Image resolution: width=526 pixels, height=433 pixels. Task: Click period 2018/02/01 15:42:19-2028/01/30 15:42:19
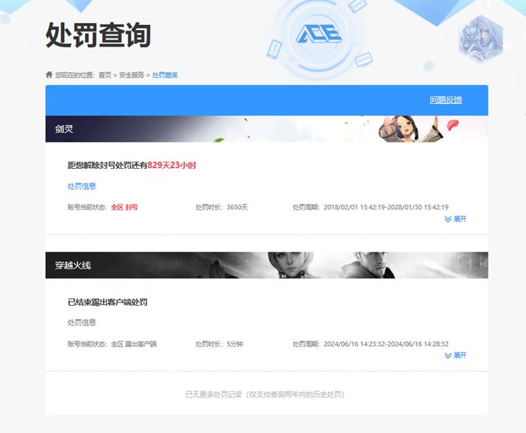(386, 207)
